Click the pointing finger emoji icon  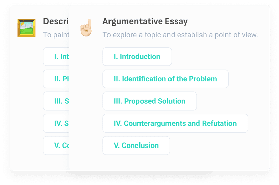click(x=86, y=28)
